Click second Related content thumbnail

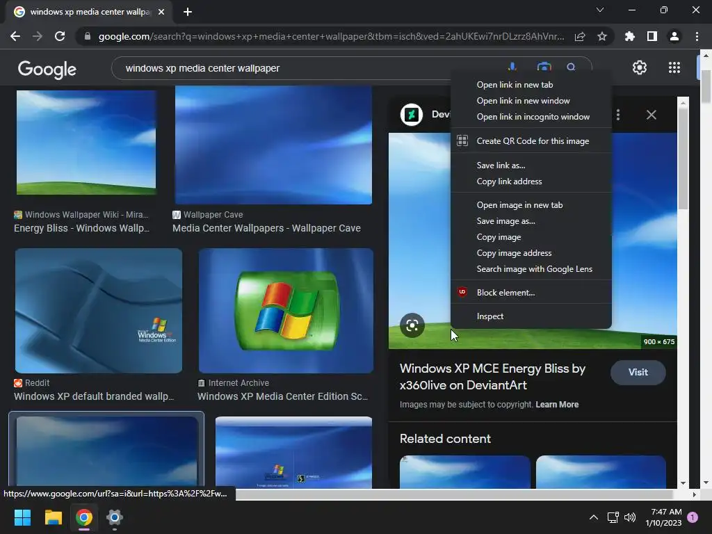[601, 472]
